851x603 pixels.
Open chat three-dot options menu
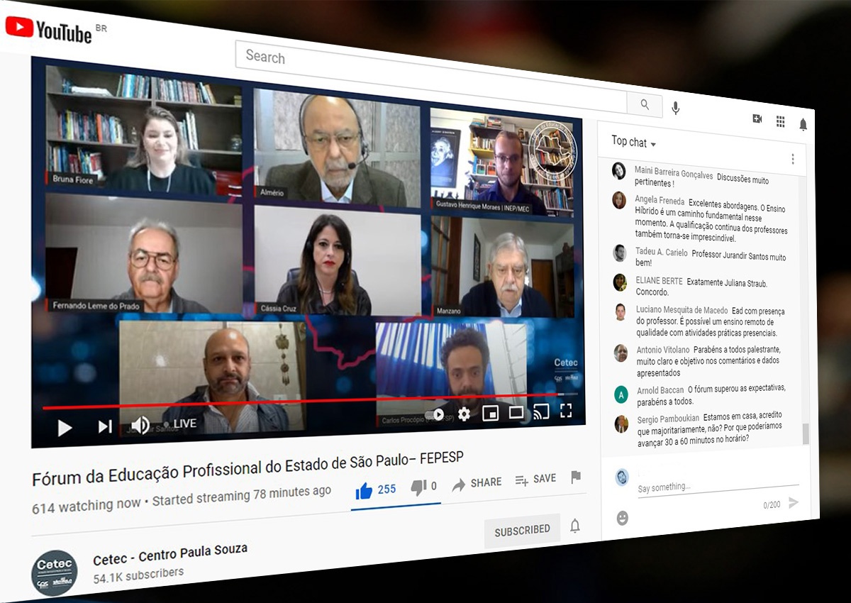792,159
